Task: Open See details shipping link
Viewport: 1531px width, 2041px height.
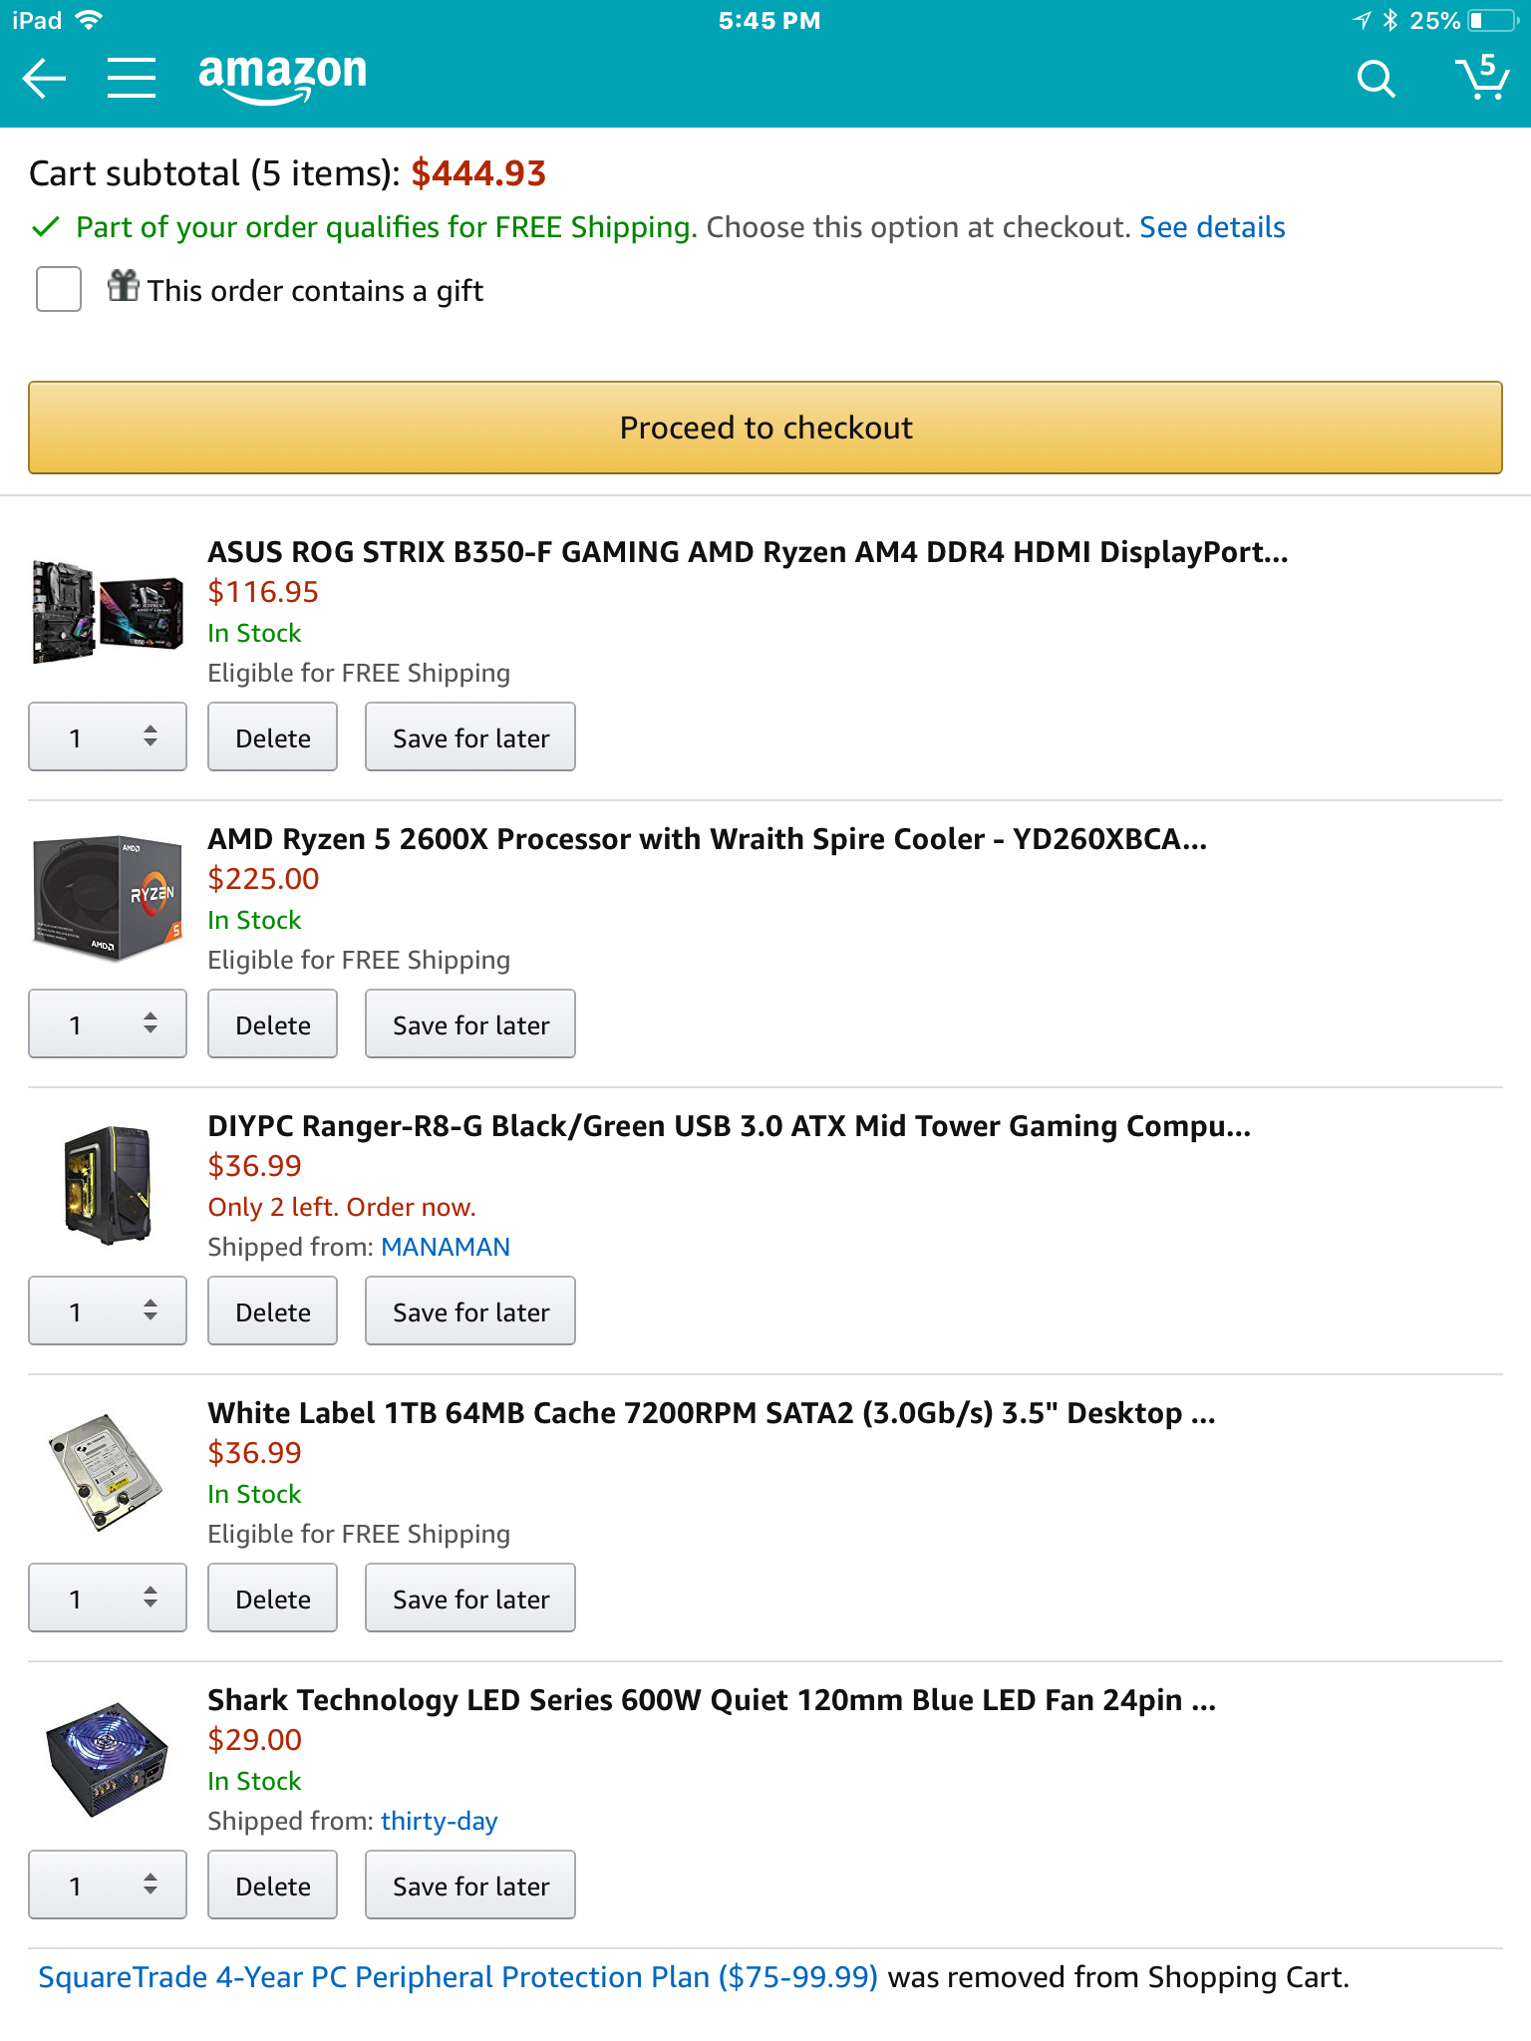Action: pyautogui.click(x=1212, y=227)
